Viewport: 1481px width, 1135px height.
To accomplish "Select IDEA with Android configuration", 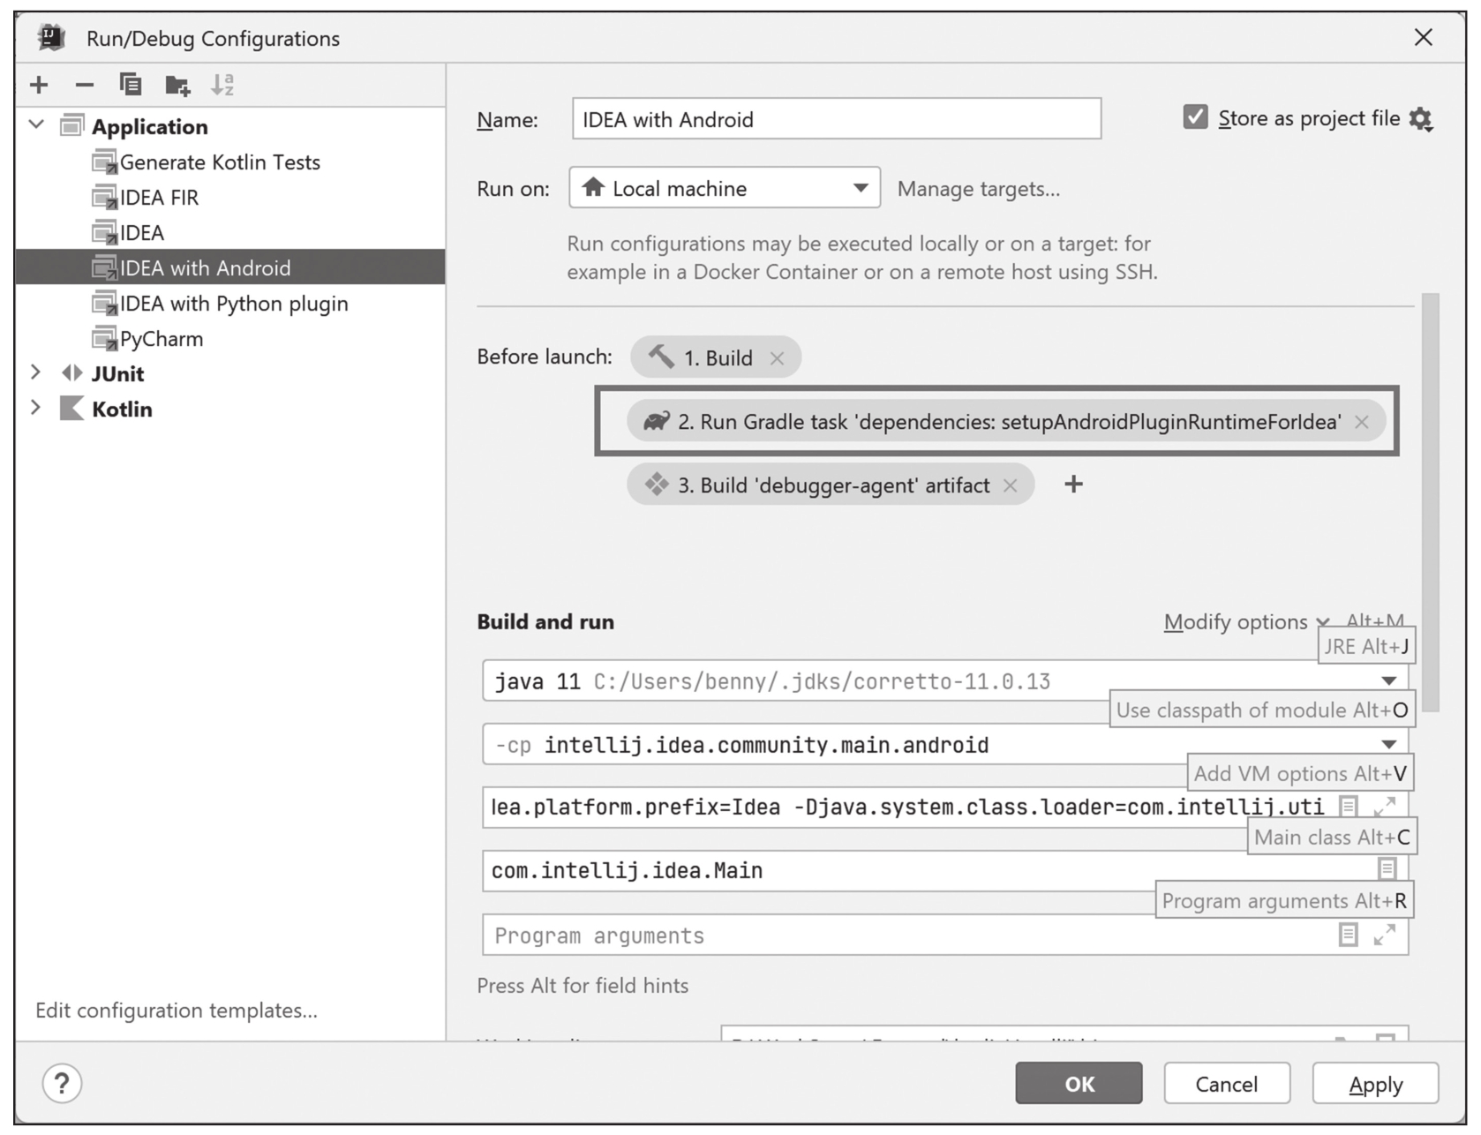I will pos(229,267).
